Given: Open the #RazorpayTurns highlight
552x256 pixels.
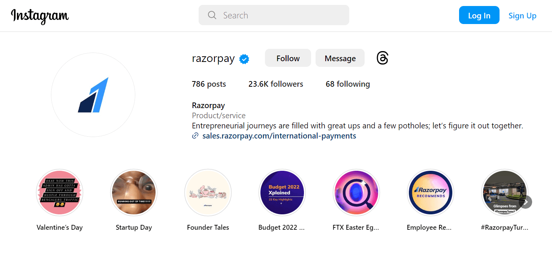Looking at the screenshot, I should pyautogui.click(x=505, y=193).
